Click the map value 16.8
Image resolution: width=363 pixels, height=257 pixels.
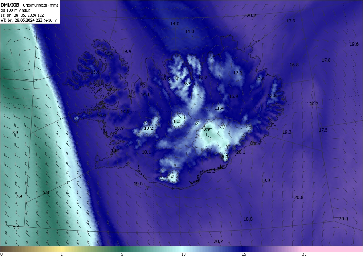[294, 65]
